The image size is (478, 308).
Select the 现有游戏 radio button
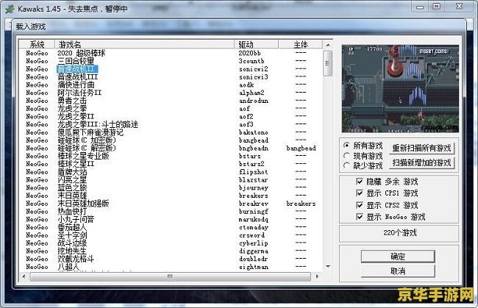(346, 156)
